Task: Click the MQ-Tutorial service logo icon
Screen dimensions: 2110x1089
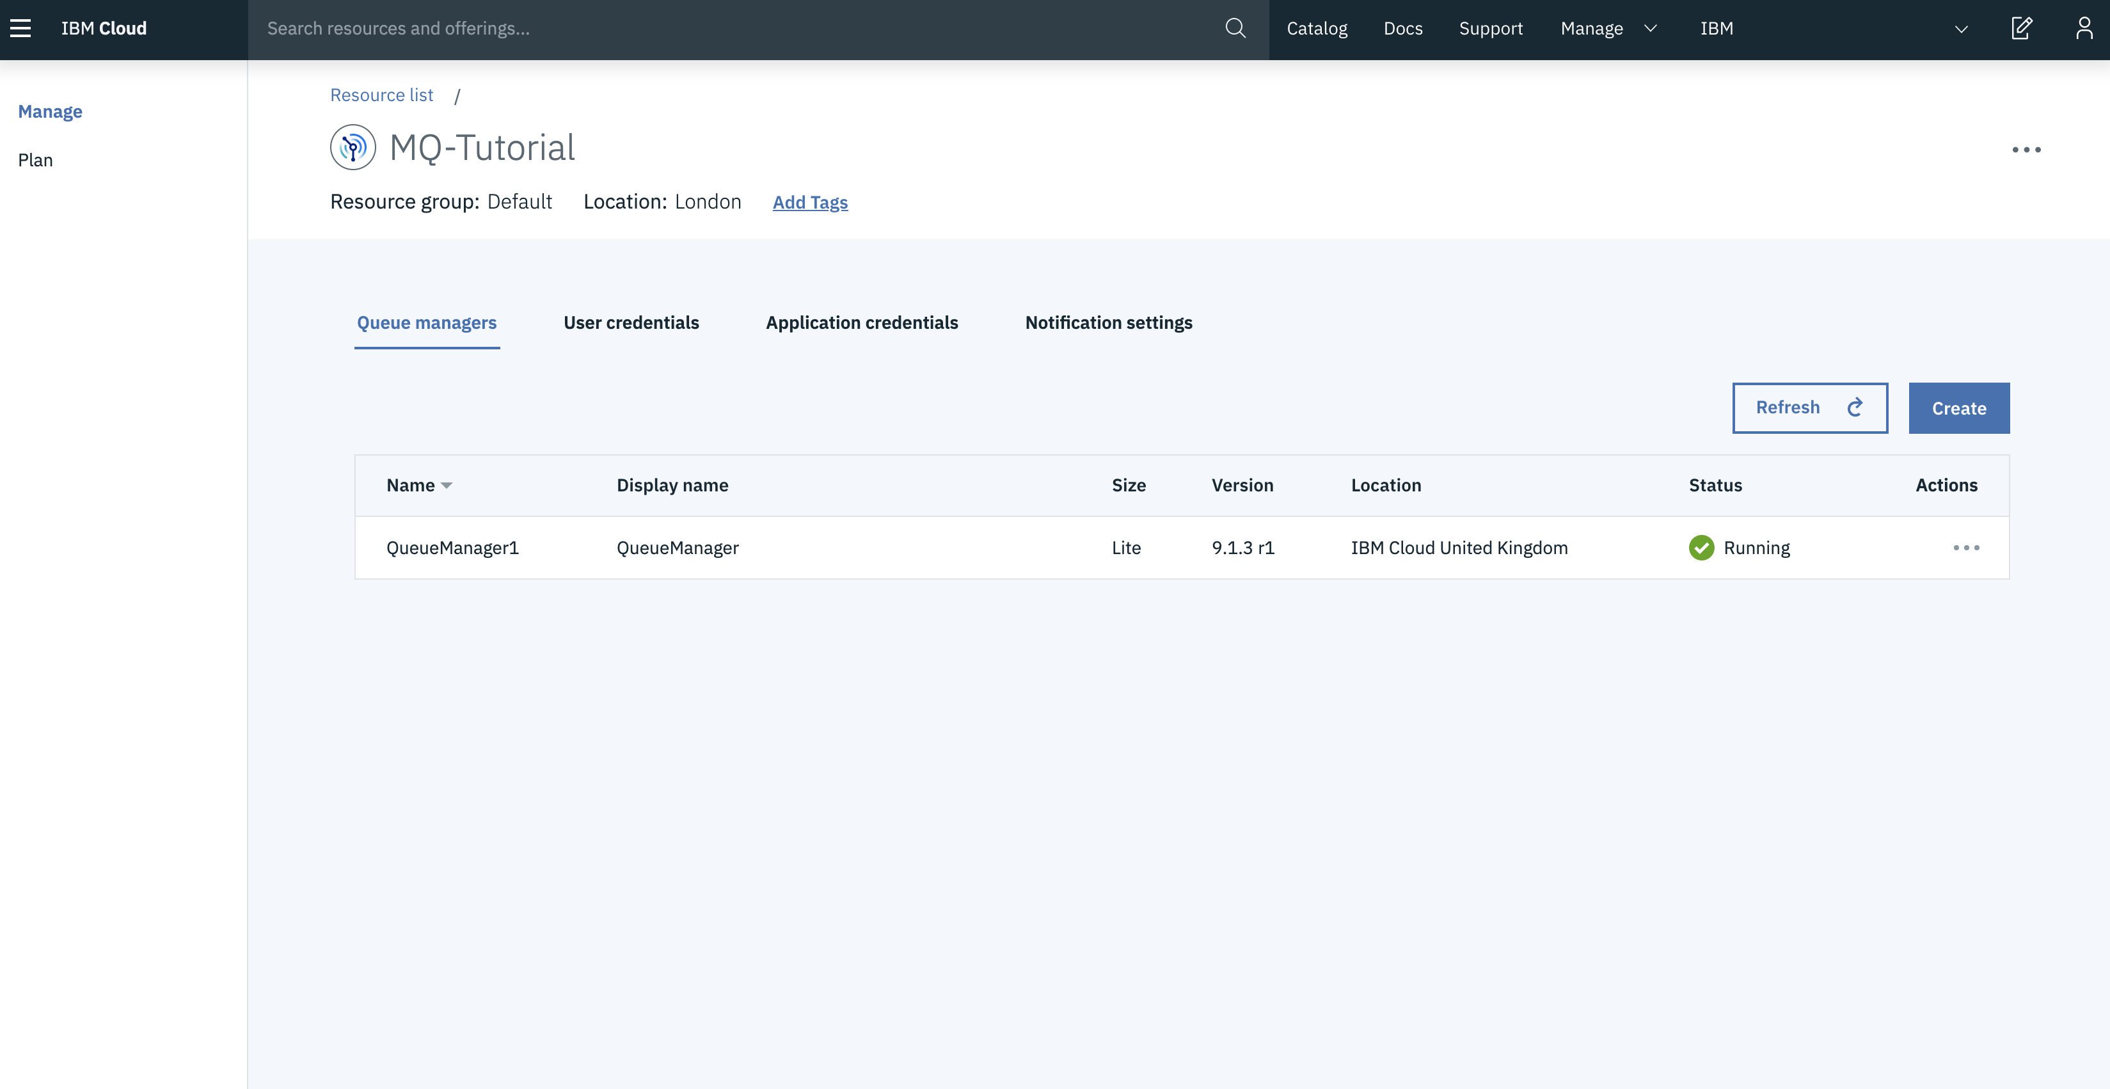Action: click(353, 148)
